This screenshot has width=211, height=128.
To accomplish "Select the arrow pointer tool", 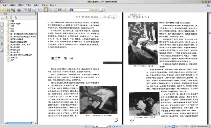I will pyautogui.click(x=51, y=10).
